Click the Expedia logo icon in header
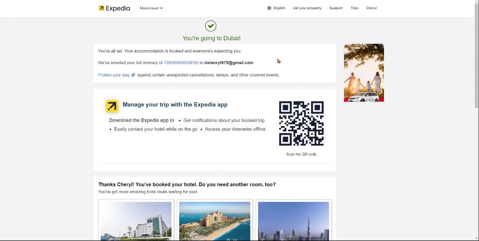479x241 pixels. 101,8
